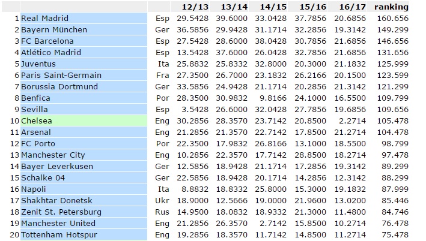Sort by the ranking column header
The width and height of the screenshot is (426, 241).
391,7
